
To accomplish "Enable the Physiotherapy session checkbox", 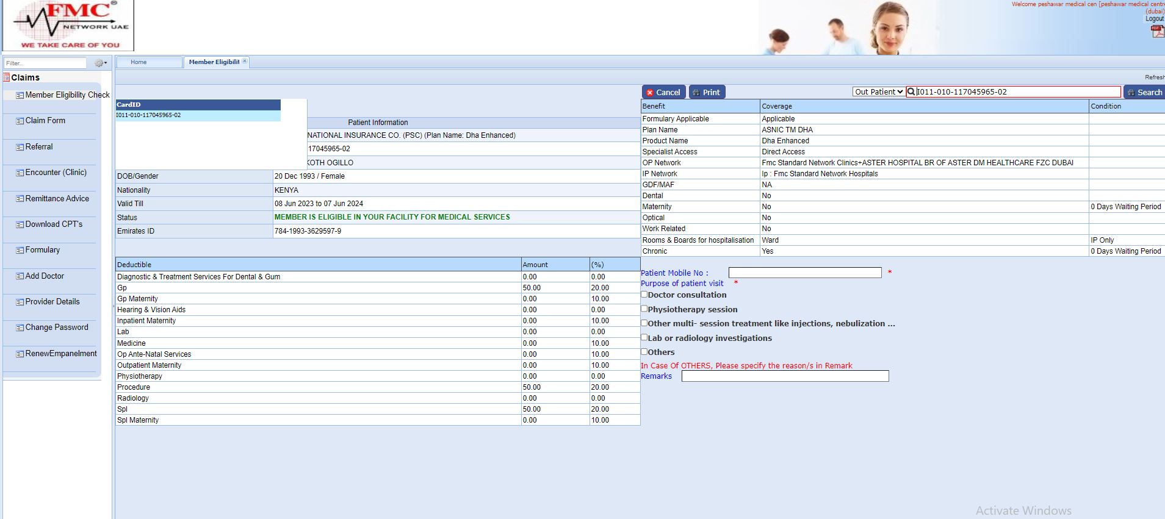I will point(644,309).
